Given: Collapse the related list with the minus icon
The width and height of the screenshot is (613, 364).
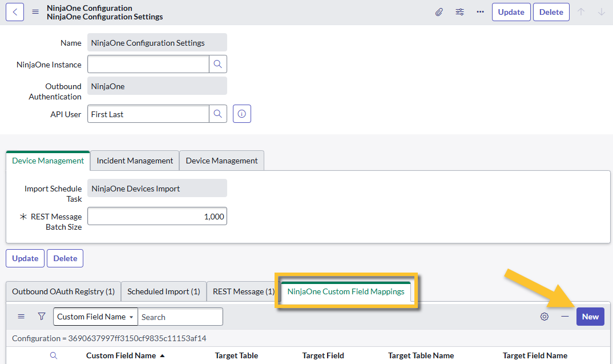Looking at the screenshot, I should (566, 317).
